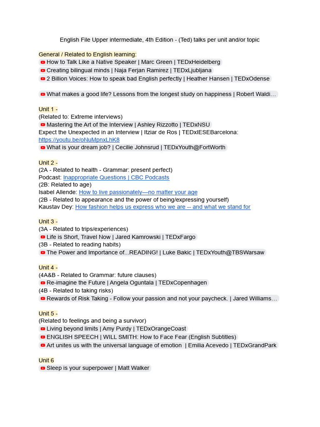Click YouTube icon beside Mastering the Art of the Interview
Screen dimensions: 320x427
(x=43, y=125)
